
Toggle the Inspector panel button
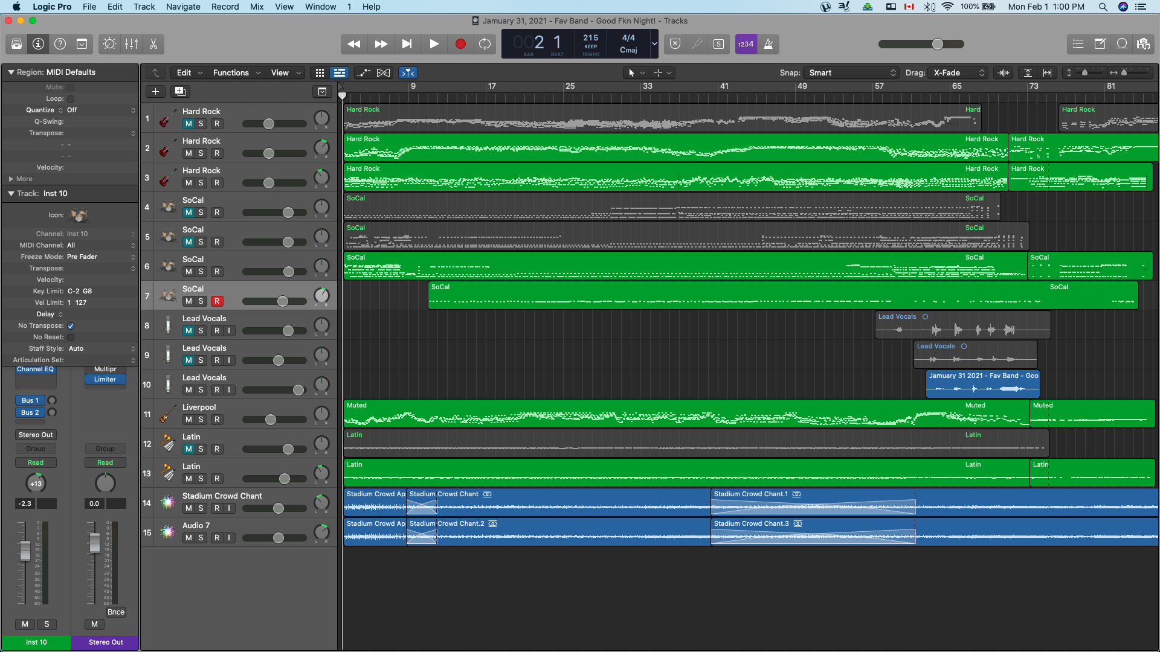coord(38,44)
